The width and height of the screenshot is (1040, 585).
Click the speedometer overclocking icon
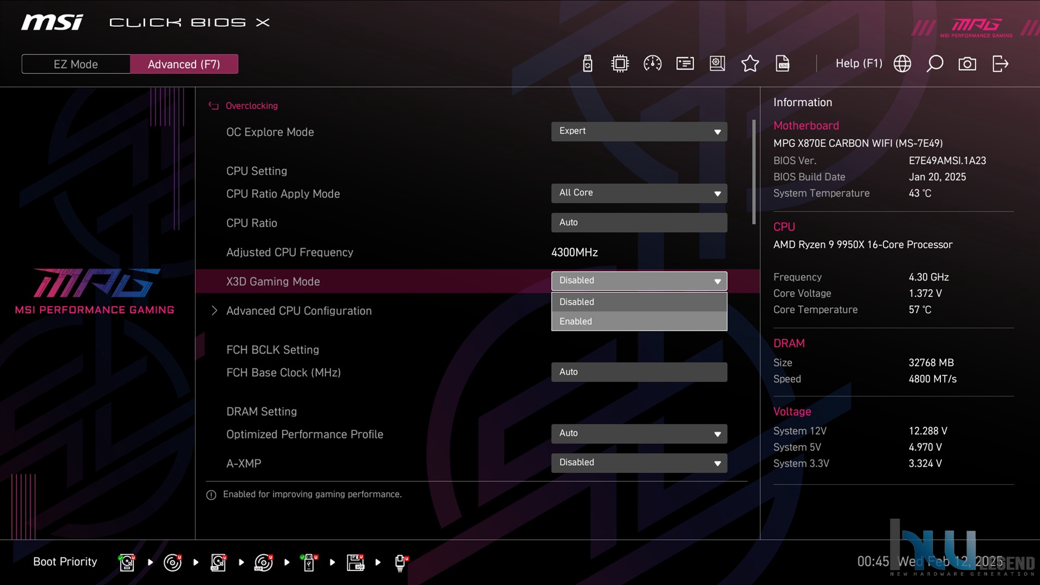point(652,64)
